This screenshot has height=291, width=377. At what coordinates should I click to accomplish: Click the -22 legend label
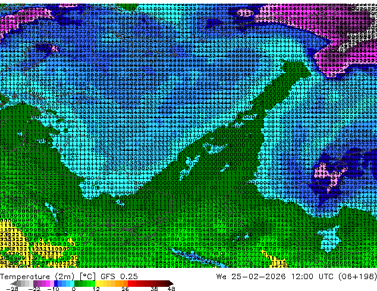[34, 289]
